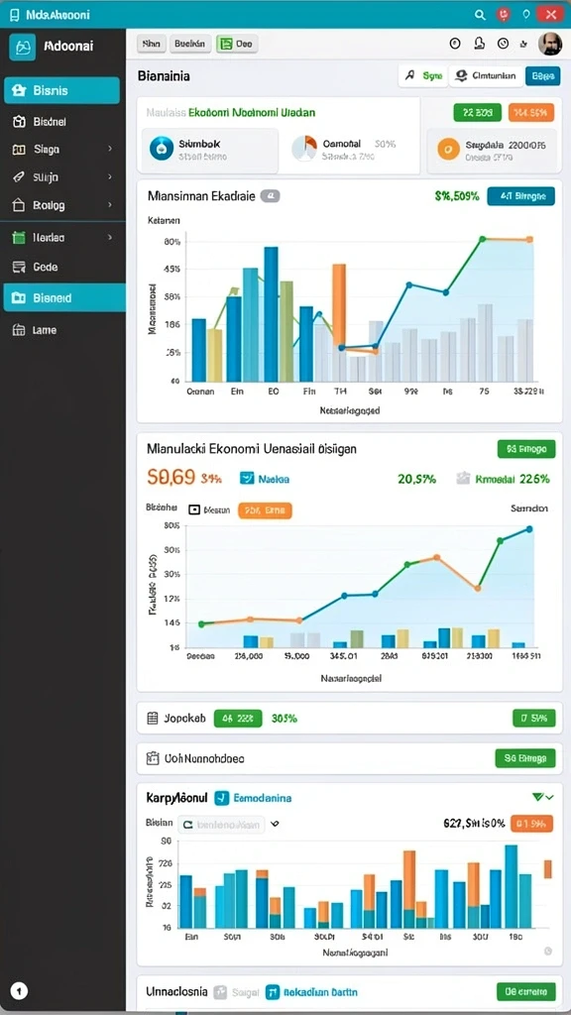Click the Buekán toolbar button
571x1015 pixels.
pos(190,44)
